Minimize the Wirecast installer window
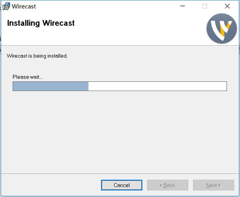 [x=182, y=6]
